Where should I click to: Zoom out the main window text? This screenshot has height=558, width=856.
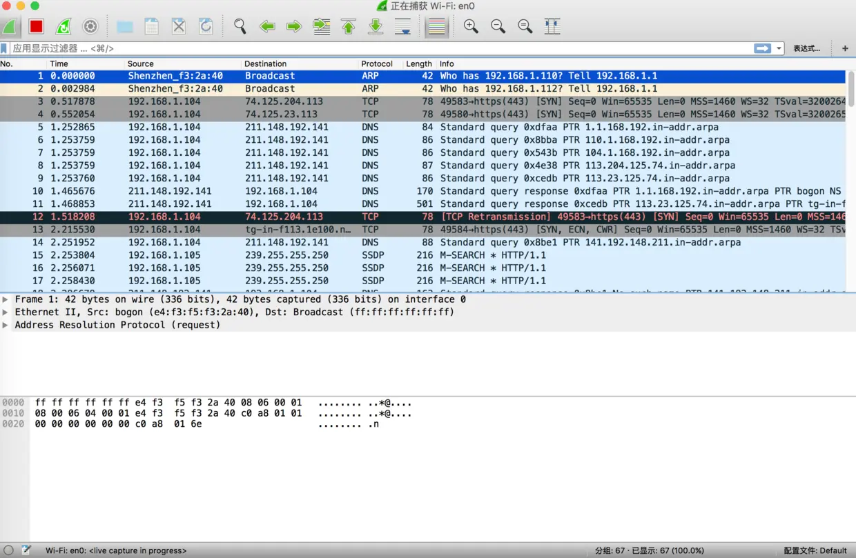coord(498,27)
